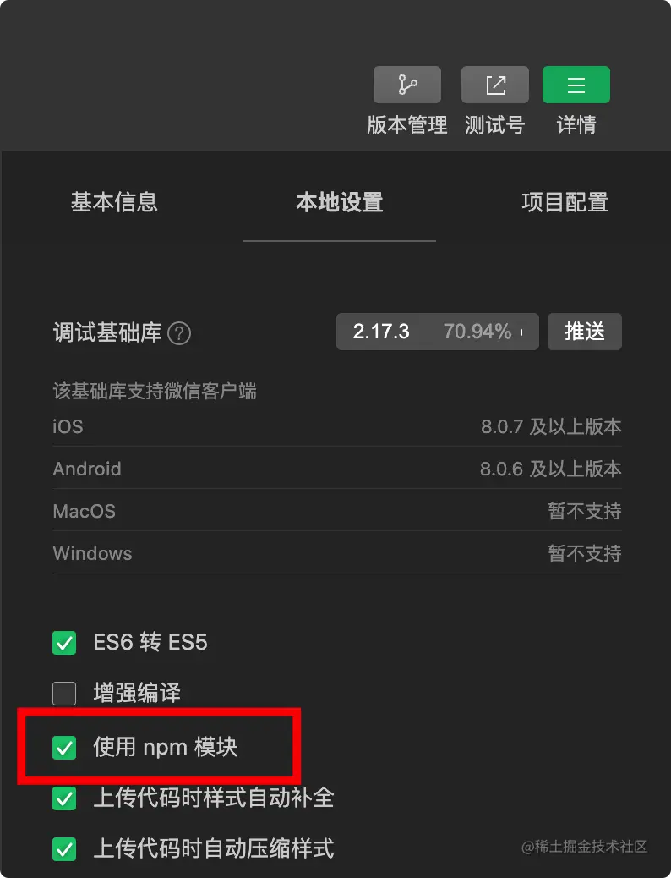This screenshot has width=671, height=878.
Task: Uncheck 上传代码时样式自动补全 option
Action: [x=64, y=798]
